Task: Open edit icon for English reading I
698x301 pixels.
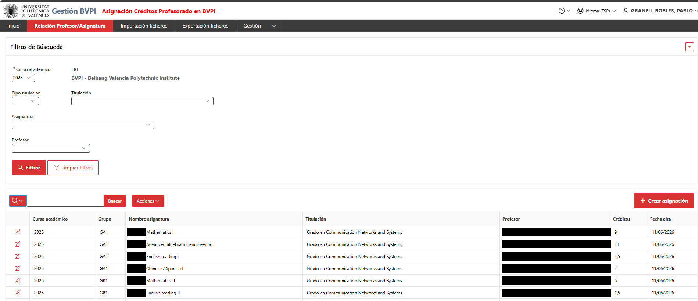Action: tap(17, 256)
